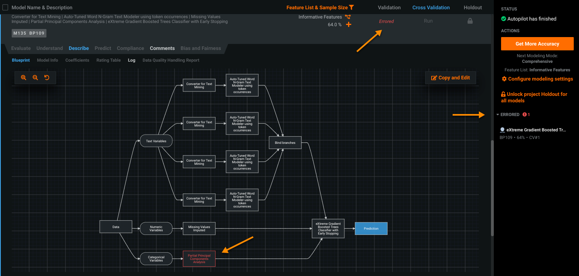The width and height of the screenshot is (579, 276).
Task: Click the filter funnel icon
Action: [x=351, y=8]
